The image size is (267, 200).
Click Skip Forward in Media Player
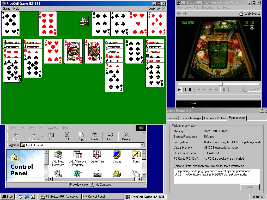pyautogui.click(x=216, y=90)
